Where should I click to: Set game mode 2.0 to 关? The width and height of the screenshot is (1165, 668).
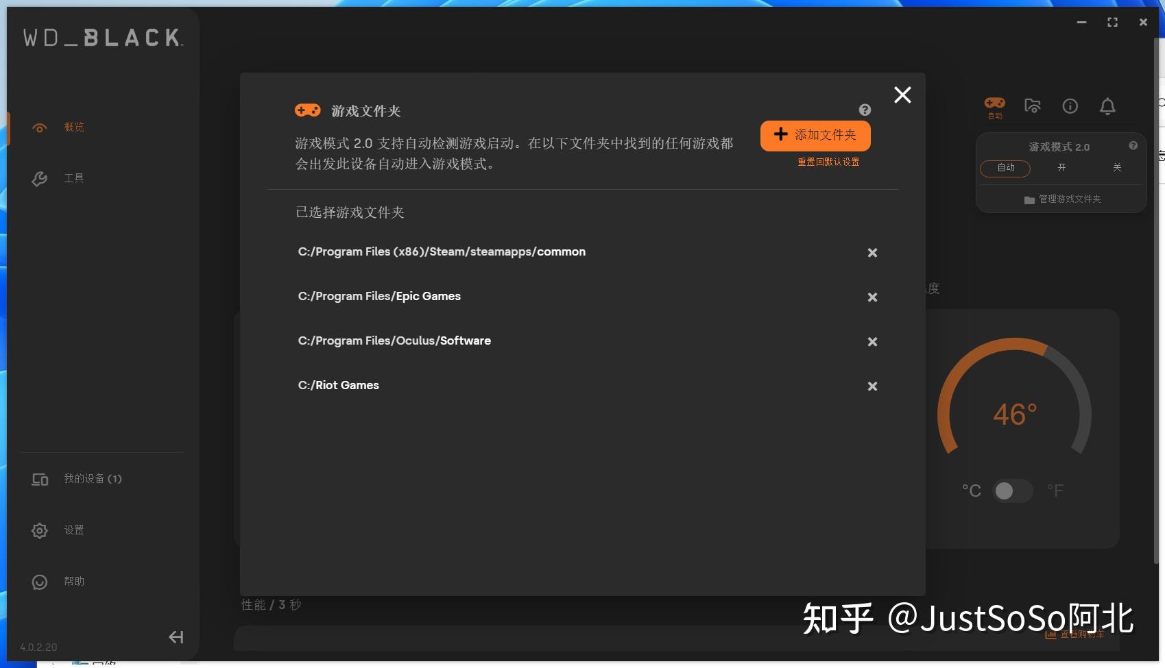pyautogui.click(x=1117, y=169)
